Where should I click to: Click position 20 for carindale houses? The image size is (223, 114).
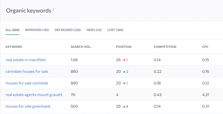[x=118, y=71]
